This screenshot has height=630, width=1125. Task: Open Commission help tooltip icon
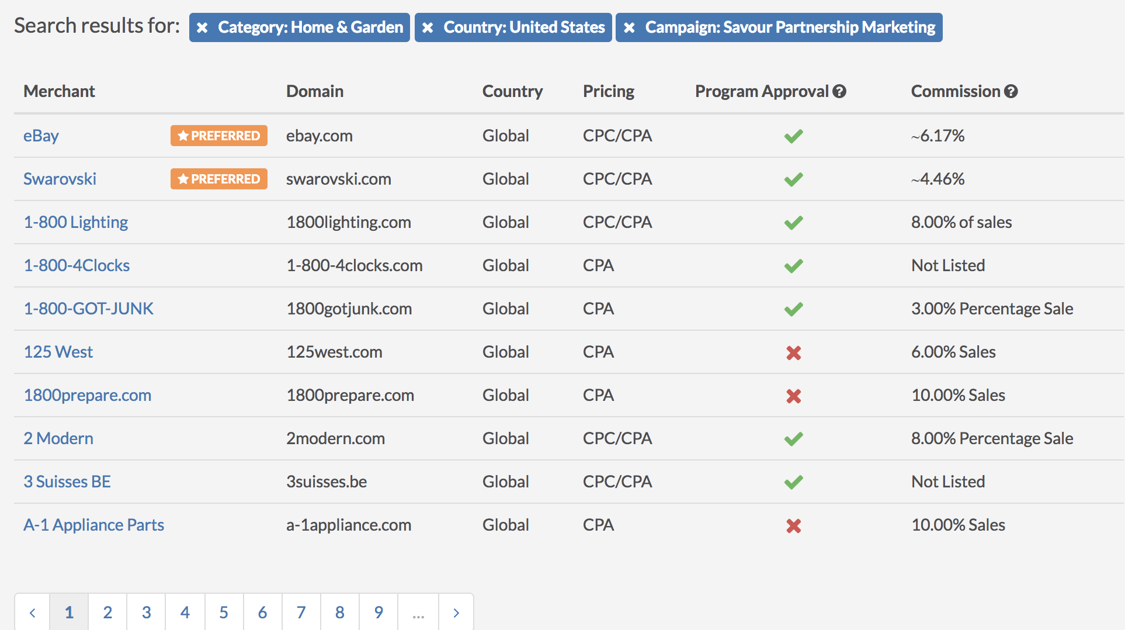click(x=1011, y=91)
